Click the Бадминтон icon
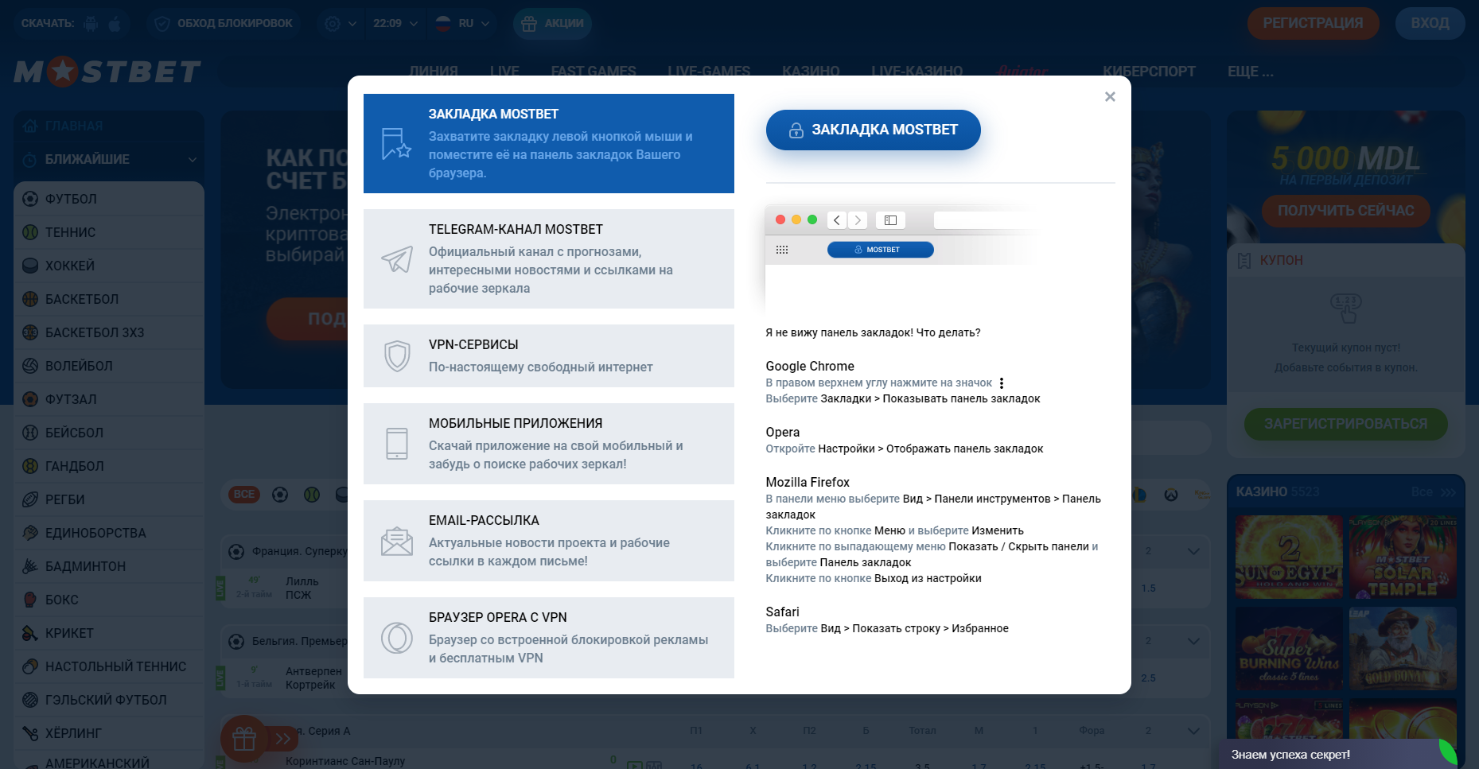Image resolution: width=1479 pixels, height=769 pixels. point(30,566)
